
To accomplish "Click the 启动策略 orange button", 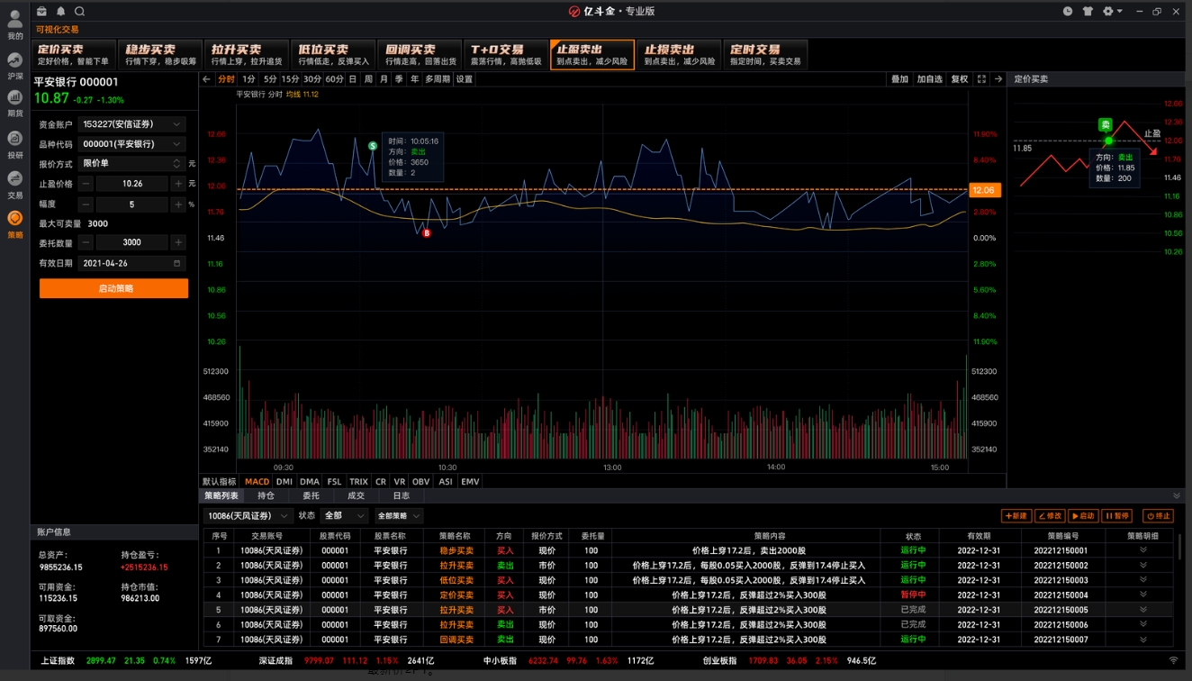I will pyautogui.click(x=113, y=288).
